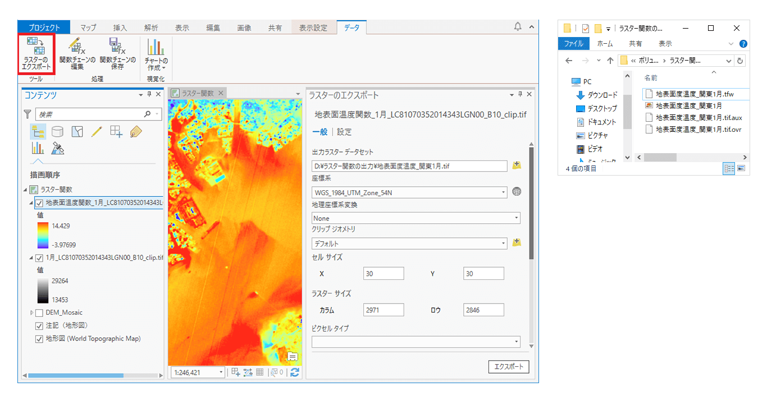Open the Create Chart tool

(156, 54)
